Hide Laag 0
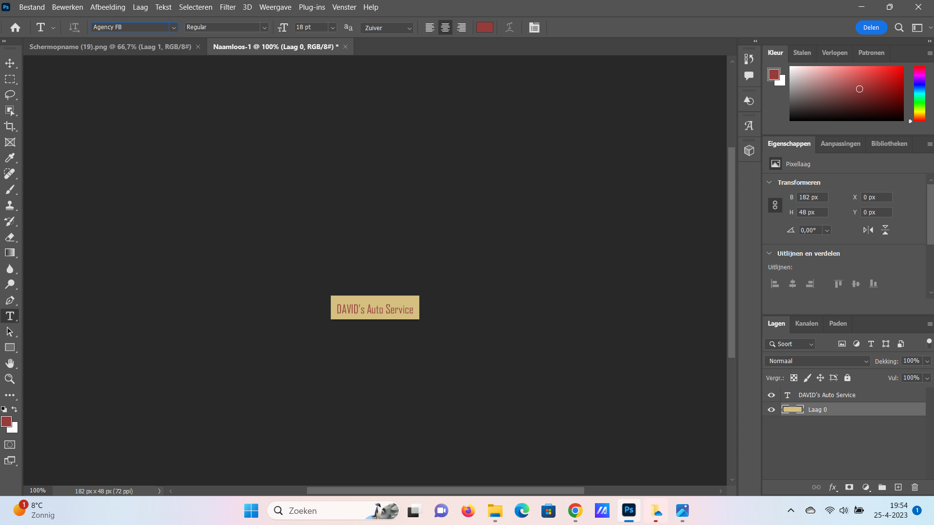This screenshot has width=934, height=525. point(771,409)
